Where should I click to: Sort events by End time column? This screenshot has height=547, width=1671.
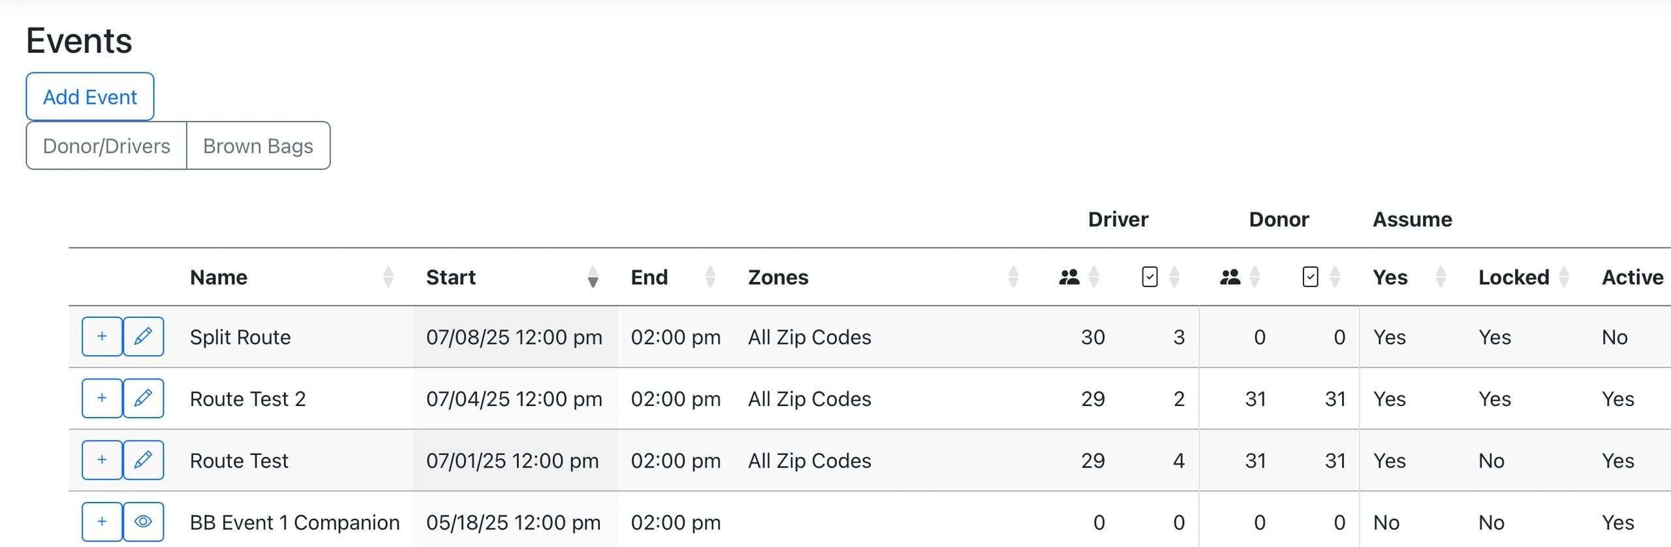(649, 277)
